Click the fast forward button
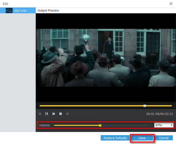The image size is (176, 144). click(x=54, y=114)
